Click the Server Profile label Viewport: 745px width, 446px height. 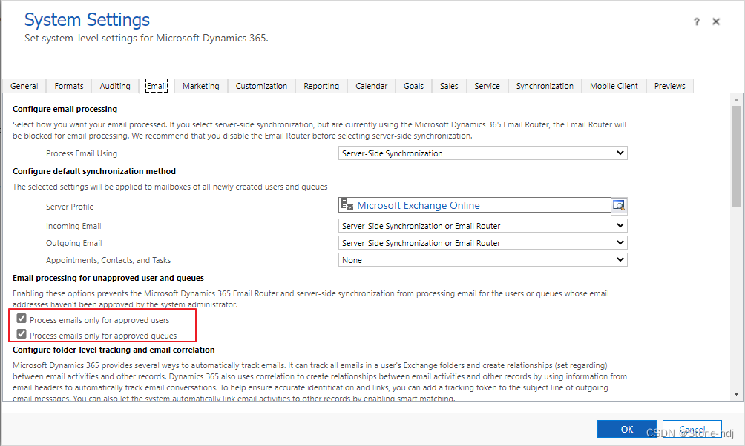70,207
